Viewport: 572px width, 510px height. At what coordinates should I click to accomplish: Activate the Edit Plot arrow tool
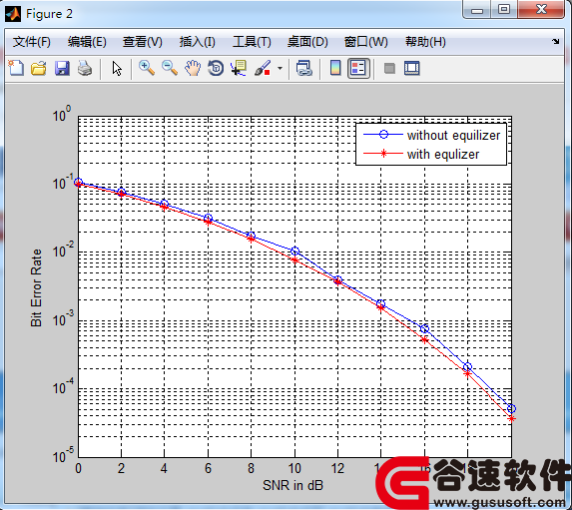click(x=117, y=68)
